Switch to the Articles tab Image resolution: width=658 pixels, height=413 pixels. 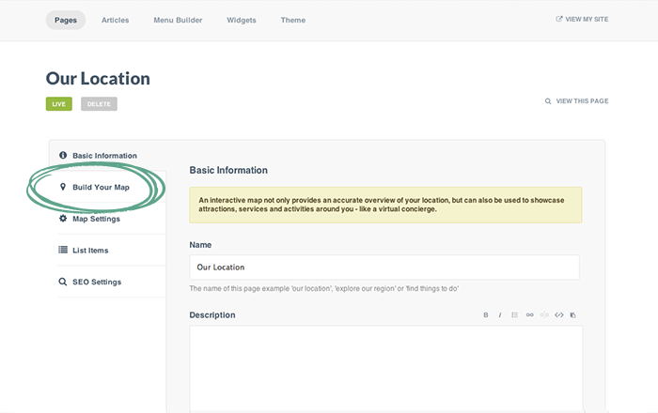(x=115, y=20)
